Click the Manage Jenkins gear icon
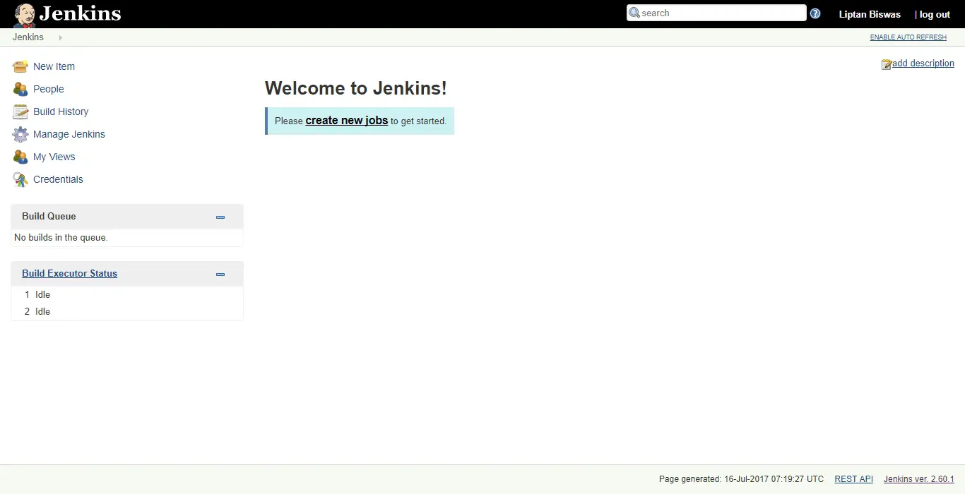 point(20,134)
